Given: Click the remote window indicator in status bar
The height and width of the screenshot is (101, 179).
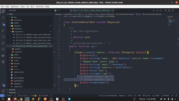Looking at the screenshot, I should coord(2,95).
